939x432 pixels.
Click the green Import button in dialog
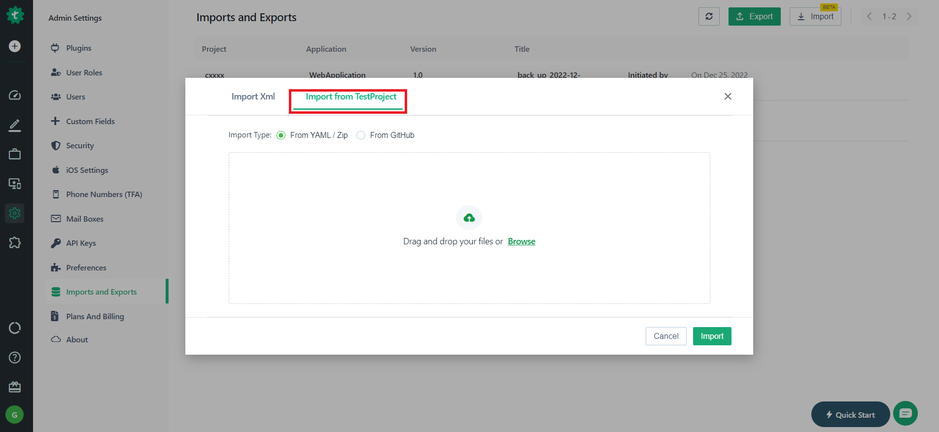(712, 336)
